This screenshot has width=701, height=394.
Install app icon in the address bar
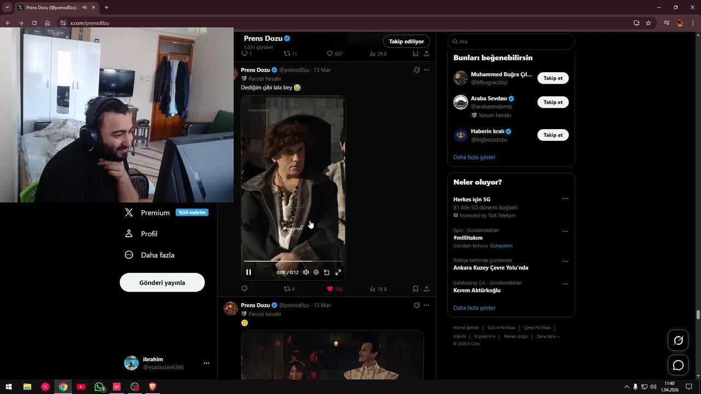(x=636, y=23)
